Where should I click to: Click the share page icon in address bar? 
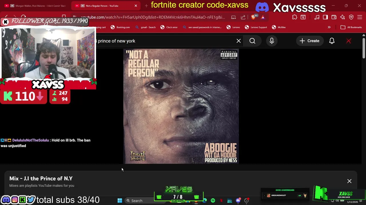coord(243,17)
